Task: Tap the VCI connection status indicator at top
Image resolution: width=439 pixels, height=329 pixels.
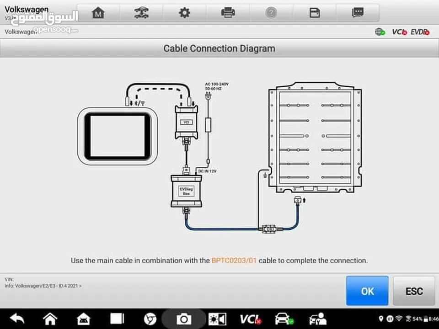Action: pyautogui.click(x=399, y=32)
